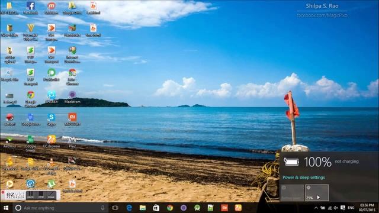Toggle the Battery saver tile
Viewport: 379px width, 213px height.
(x=292, y=193)
